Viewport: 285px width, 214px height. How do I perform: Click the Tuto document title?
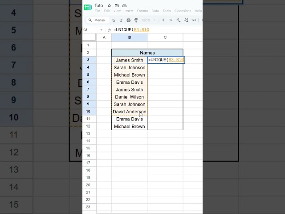[x=99, y=6]
